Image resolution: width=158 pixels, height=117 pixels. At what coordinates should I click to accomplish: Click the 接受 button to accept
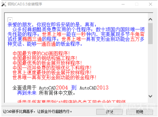tap(110, 112)
